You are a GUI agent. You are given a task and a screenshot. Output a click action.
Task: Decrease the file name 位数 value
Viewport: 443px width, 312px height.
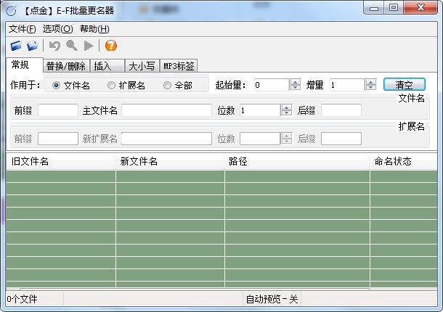[x=286, y=113]
